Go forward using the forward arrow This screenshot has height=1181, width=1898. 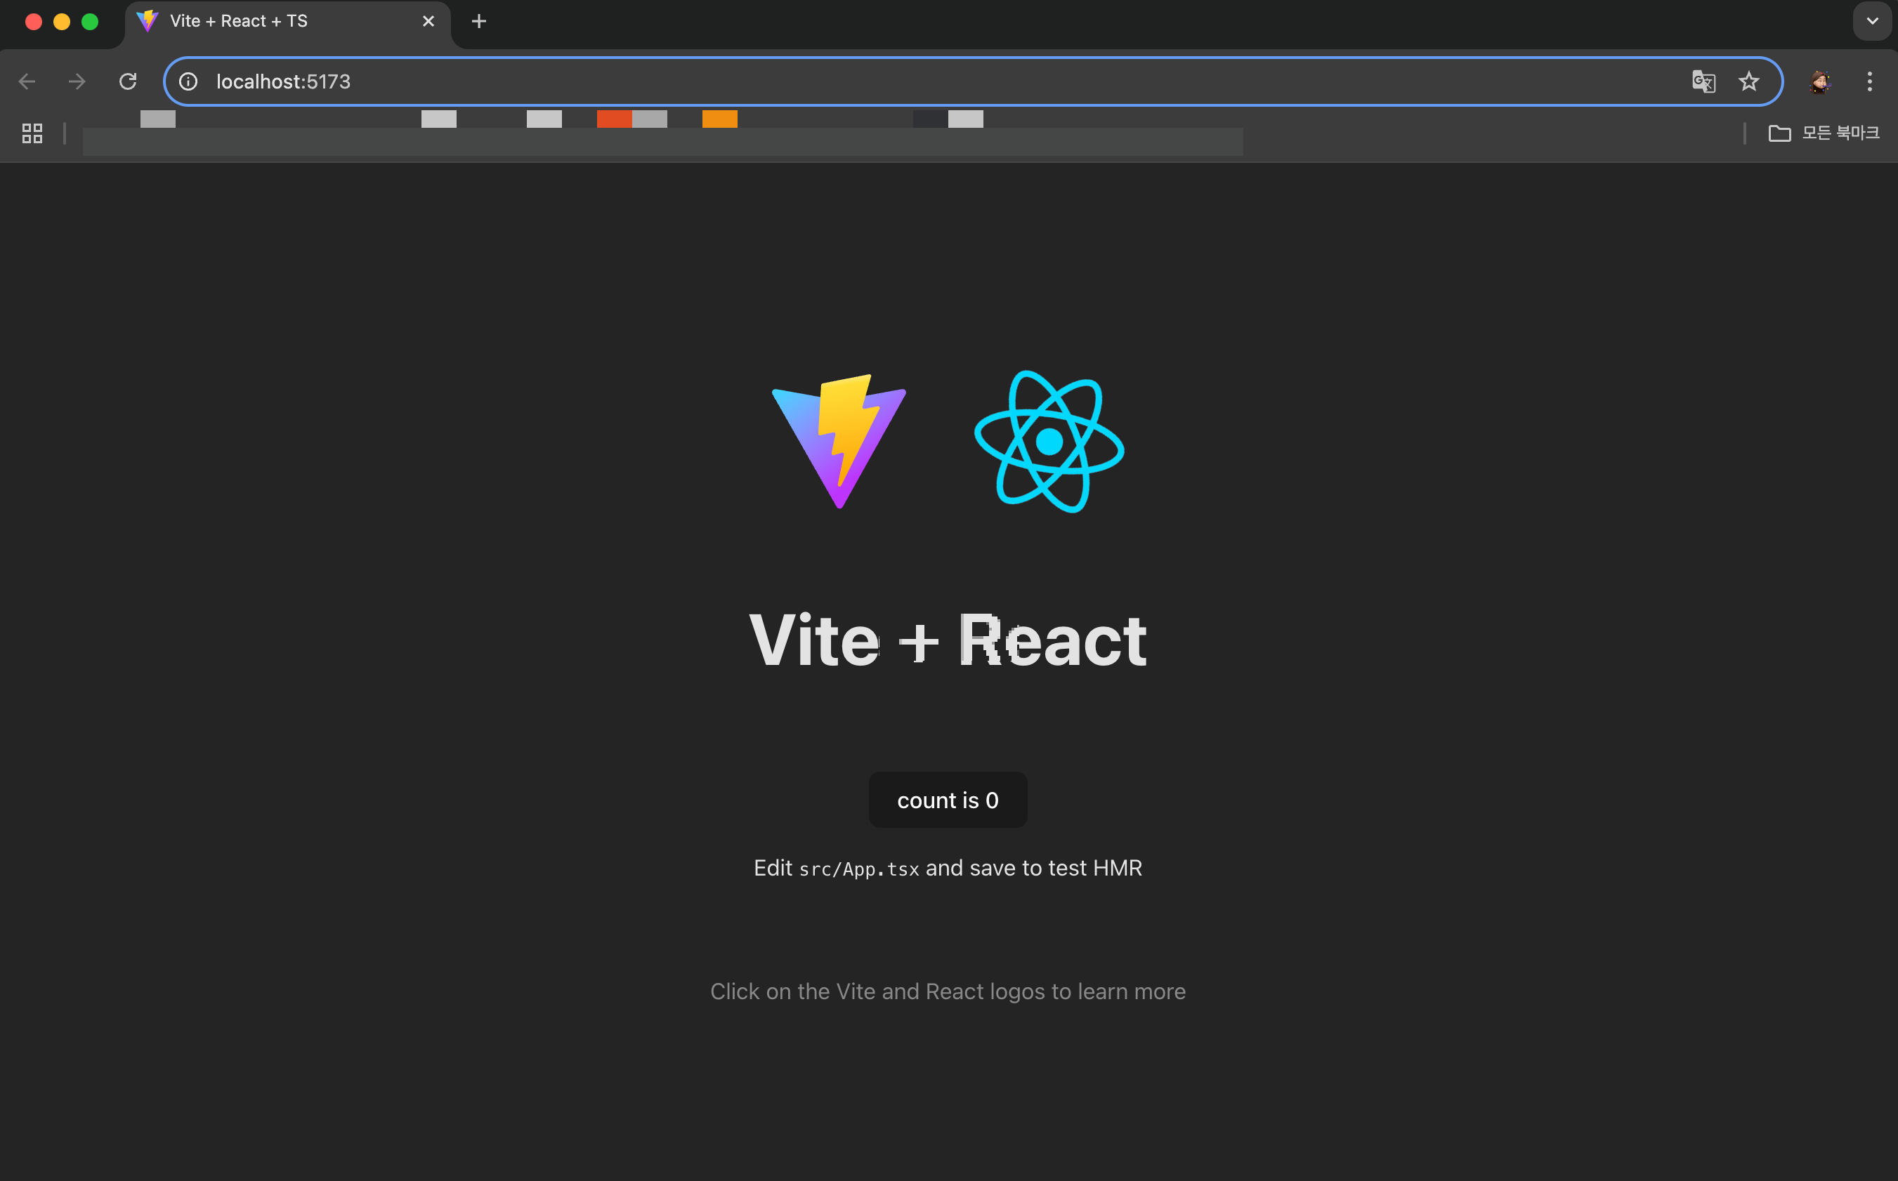(77, 81)
